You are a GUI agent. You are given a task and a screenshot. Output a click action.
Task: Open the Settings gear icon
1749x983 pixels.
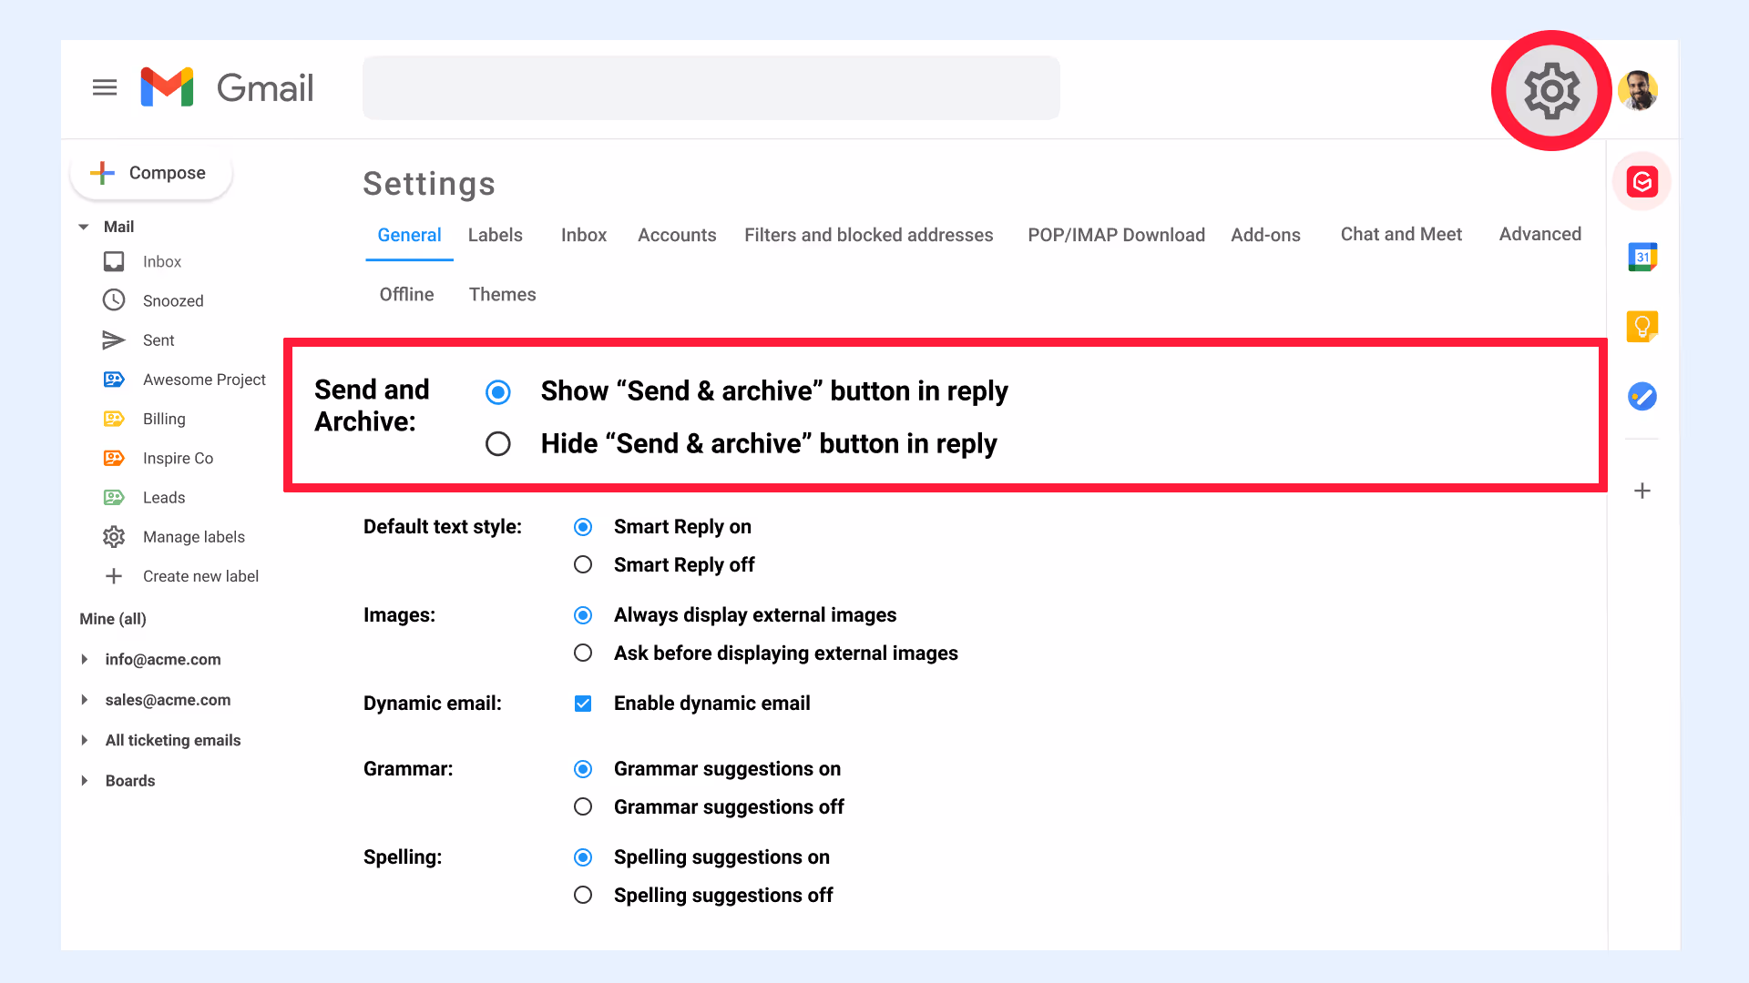click(x=1551, y=91)
